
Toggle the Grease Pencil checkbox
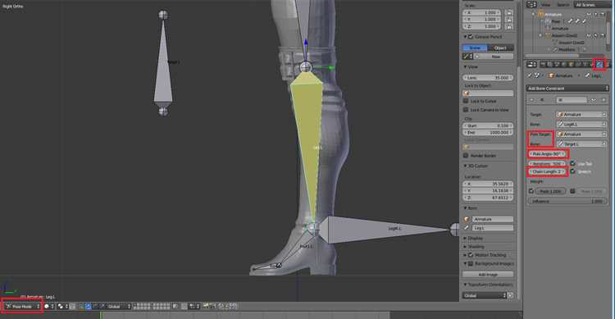point(471,37)
